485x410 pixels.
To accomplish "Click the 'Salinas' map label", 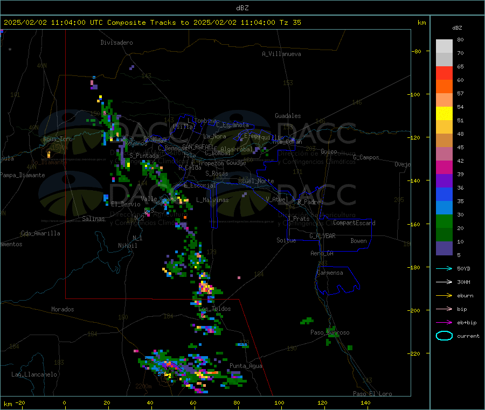I will click(93, 219).
